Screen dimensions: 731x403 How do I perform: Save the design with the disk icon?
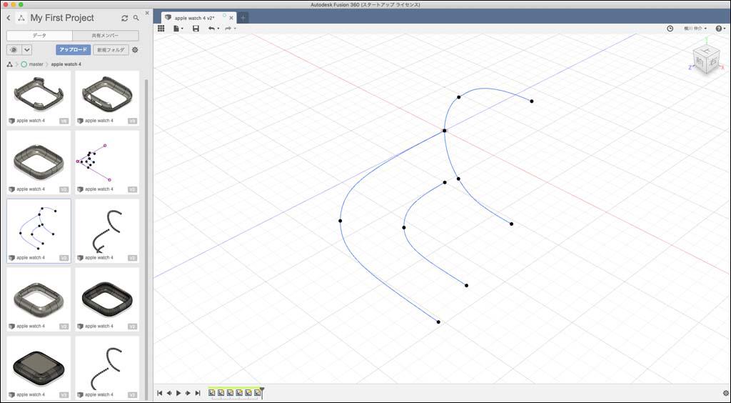[x=196, y=29]
